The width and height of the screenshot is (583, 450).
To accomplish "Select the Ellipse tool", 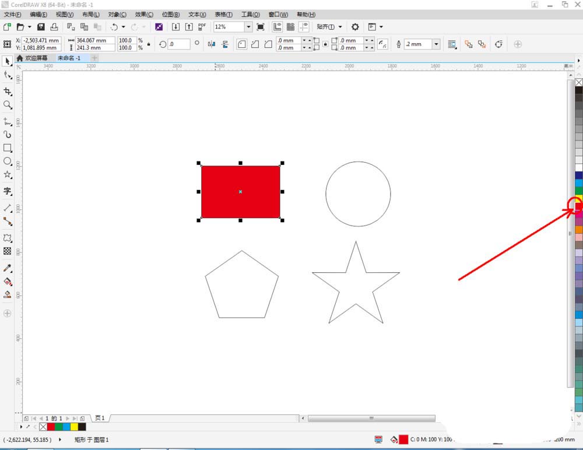I will point(8,161).
